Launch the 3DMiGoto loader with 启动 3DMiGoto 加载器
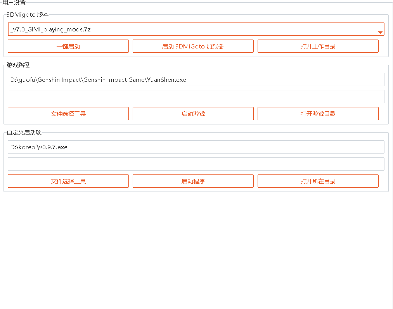This screenshot has height=309, width=393. (x=193, y=46)
